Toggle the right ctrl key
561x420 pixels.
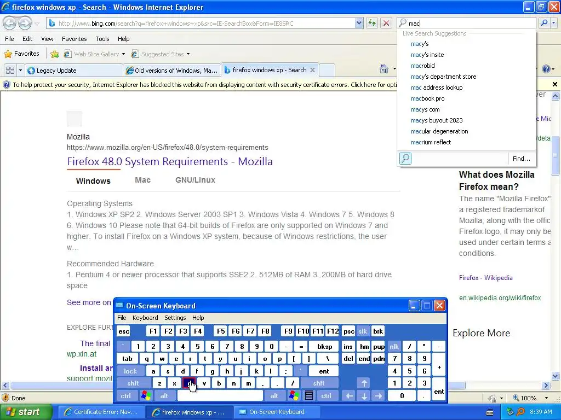327,396
